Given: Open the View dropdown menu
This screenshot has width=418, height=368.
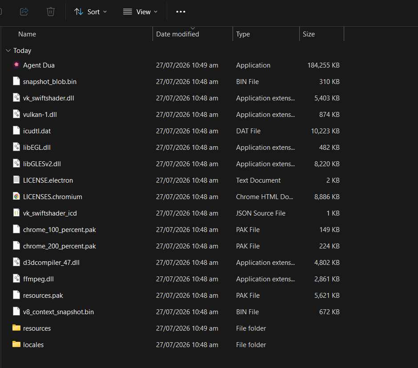Looking at the screenshot, I should coord(140,12).
